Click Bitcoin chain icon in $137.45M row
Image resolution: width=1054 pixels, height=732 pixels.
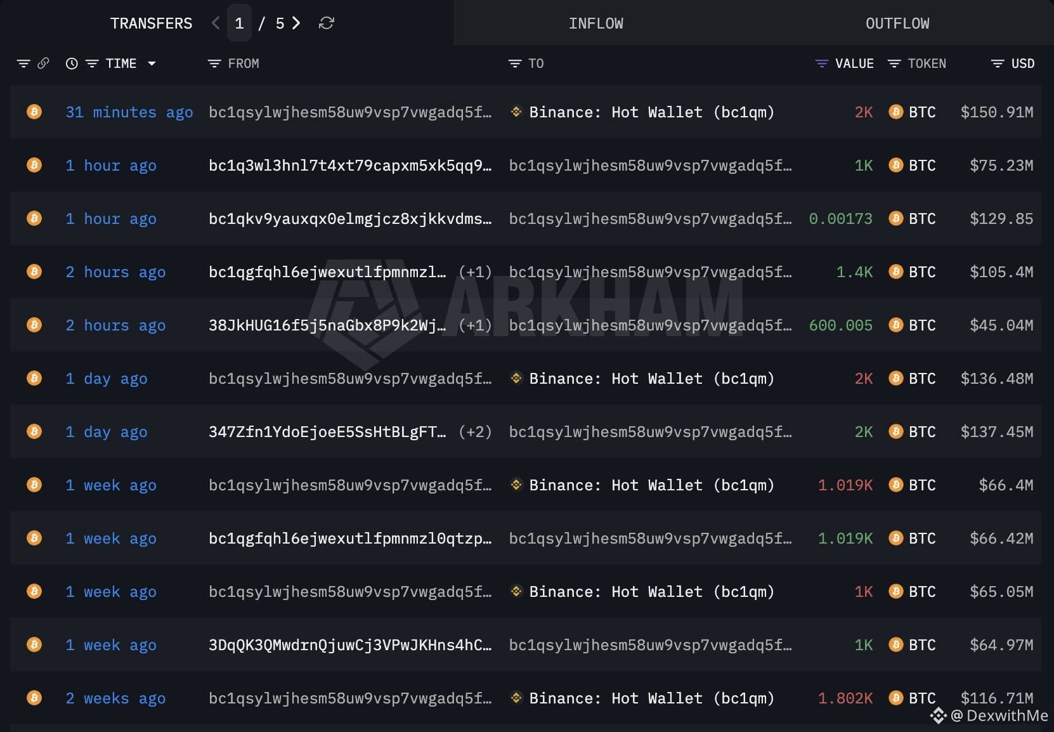(34, 432)
